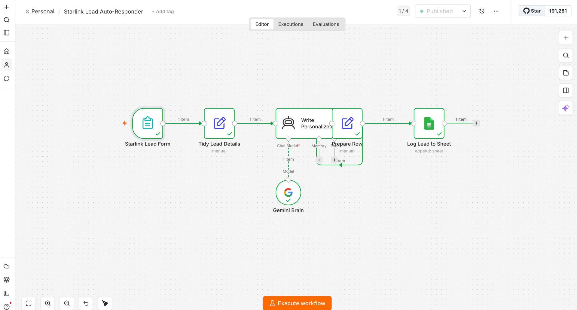This screenshot has height=310, width=577.
Task: Click the workflow name Starlink Lead Auto-Responder
Action: tap(103, 11)
